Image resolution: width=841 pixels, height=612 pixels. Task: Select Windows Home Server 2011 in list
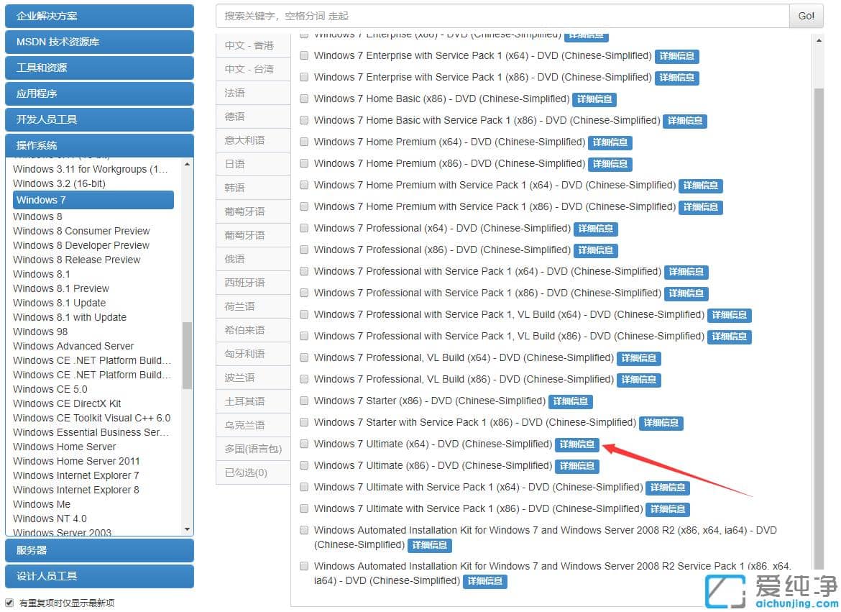click(76, 461)
